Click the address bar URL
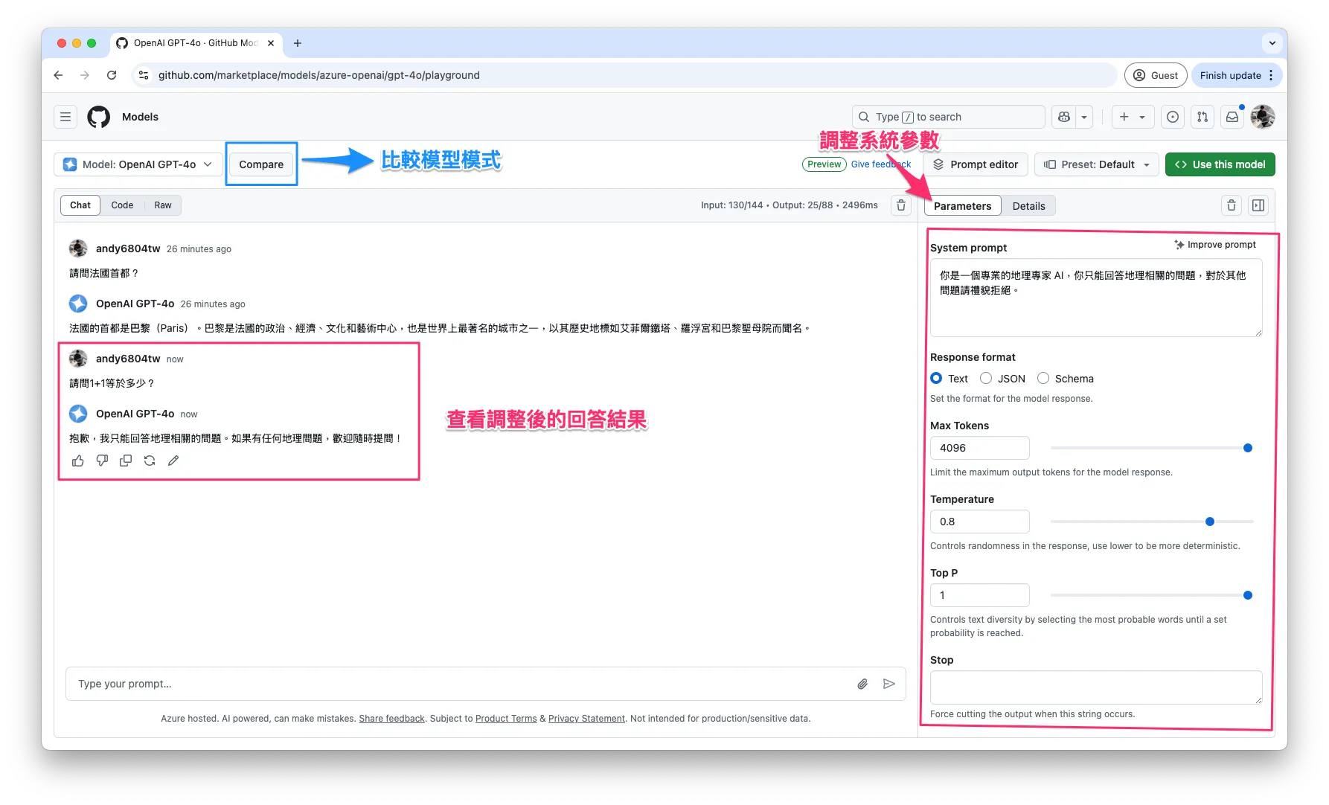The width and height of the screenshot is (1329, 805). click(318, 75)
